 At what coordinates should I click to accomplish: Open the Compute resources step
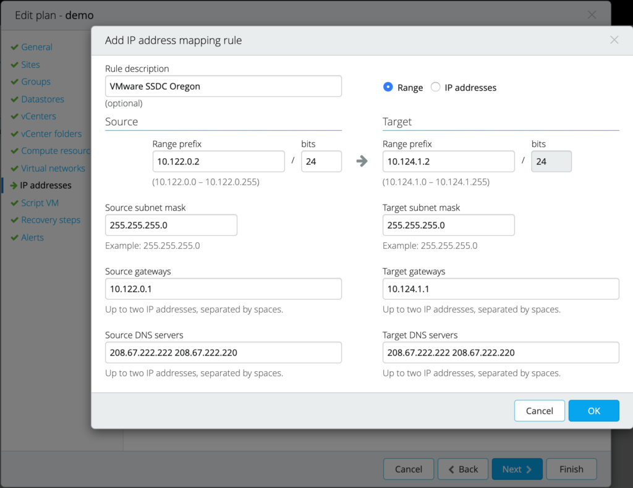point(56,151)
